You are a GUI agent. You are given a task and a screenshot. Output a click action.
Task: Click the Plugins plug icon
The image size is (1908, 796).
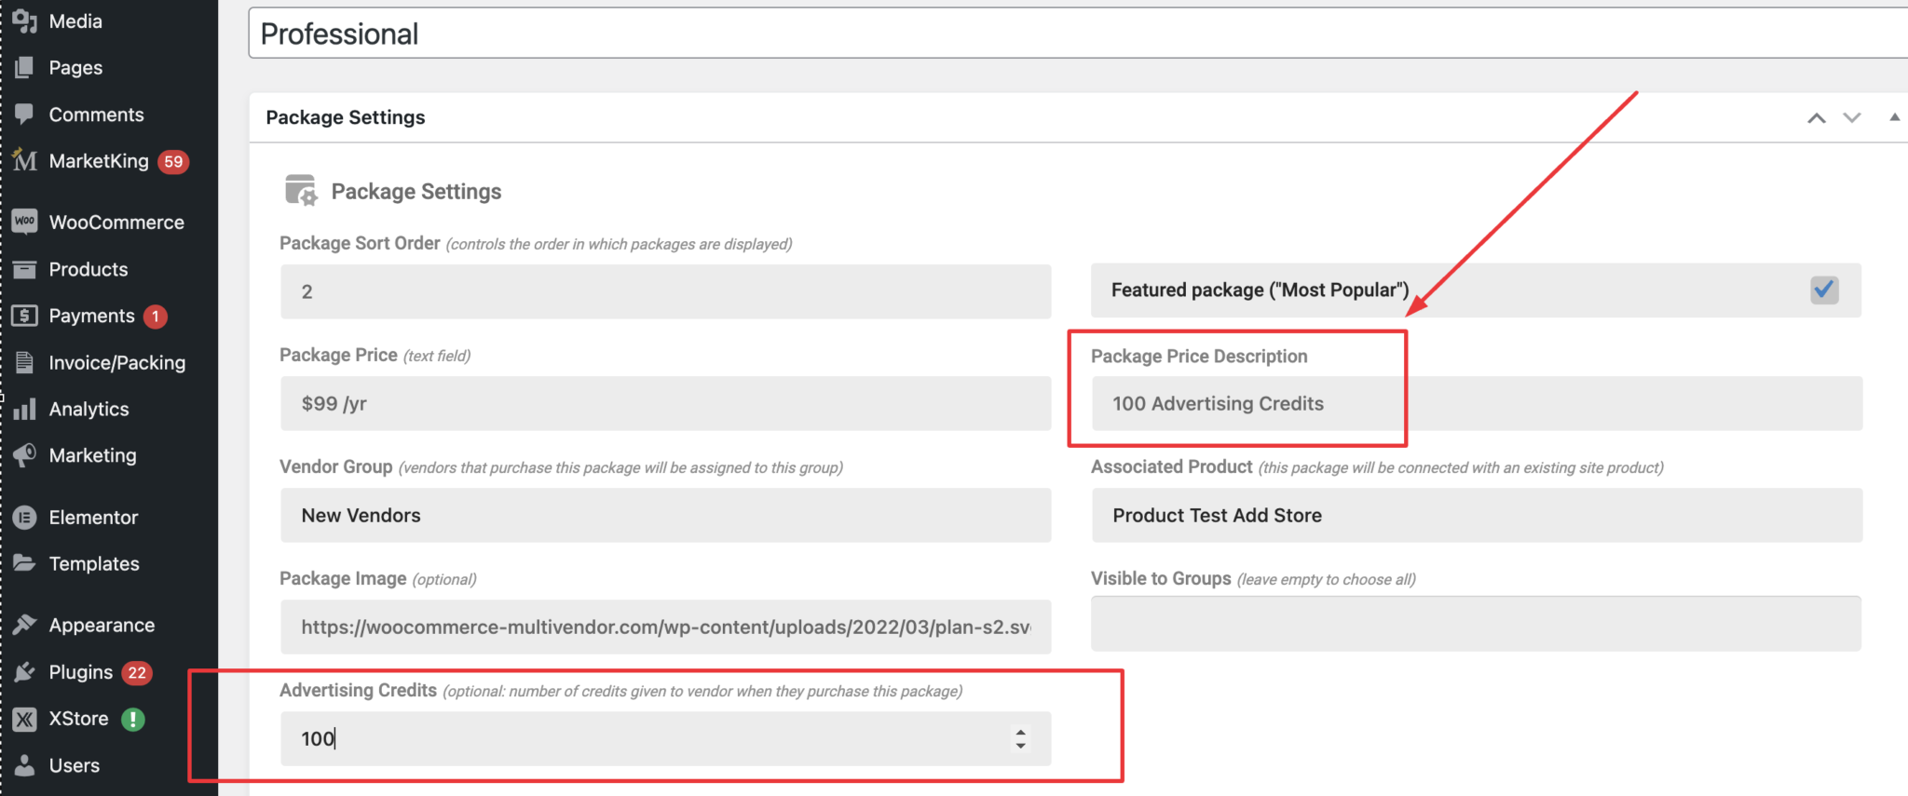pos(25,672)
